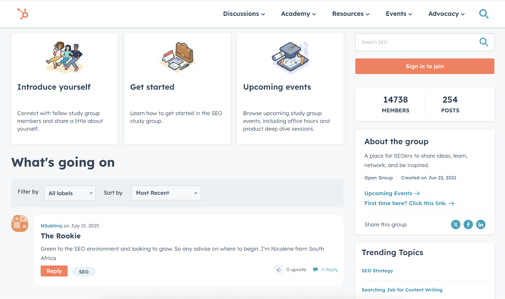Open the All labels filter dropdown
Image resolution: width=505 pixels, height=299 pixels.
point(70,193)
